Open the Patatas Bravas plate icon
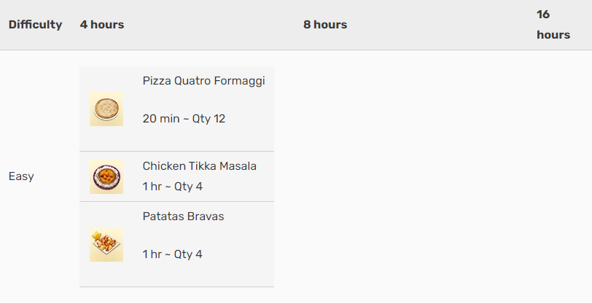592x304 pixels. (106, 245)
